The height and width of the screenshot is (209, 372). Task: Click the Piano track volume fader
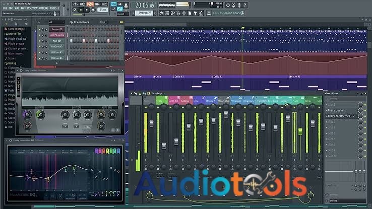(x=300, y=131)
